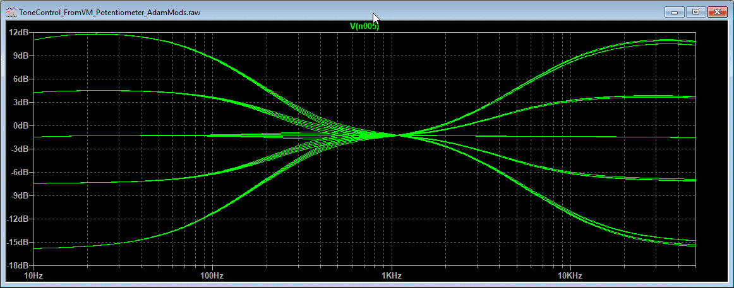Click the window title ToneControl_FromVM_Potentiometer_AdamMods.raw
This screenshot has height=288, width=734.
109,13
